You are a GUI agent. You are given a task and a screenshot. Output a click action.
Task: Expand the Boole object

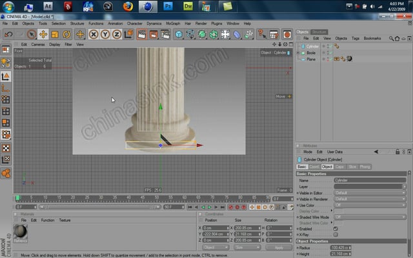[298, 53]
